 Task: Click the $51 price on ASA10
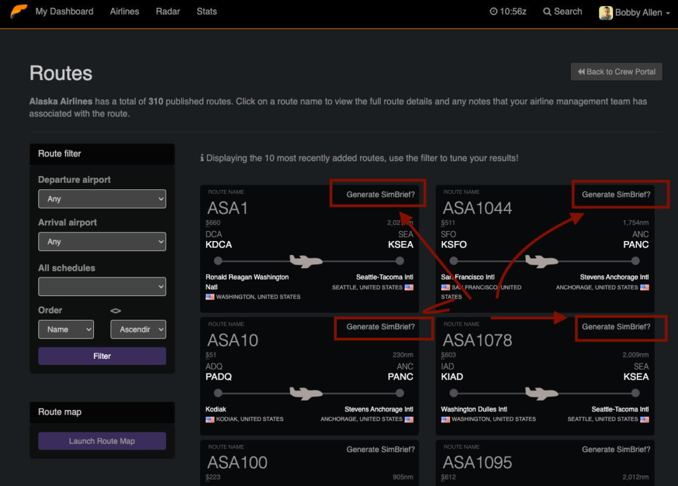(211, 356)
